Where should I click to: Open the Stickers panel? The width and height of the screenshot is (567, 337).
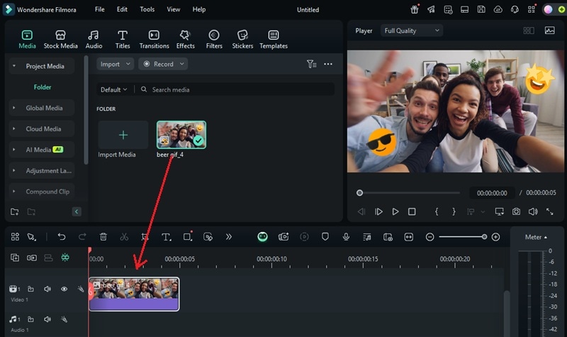(242, 39)
